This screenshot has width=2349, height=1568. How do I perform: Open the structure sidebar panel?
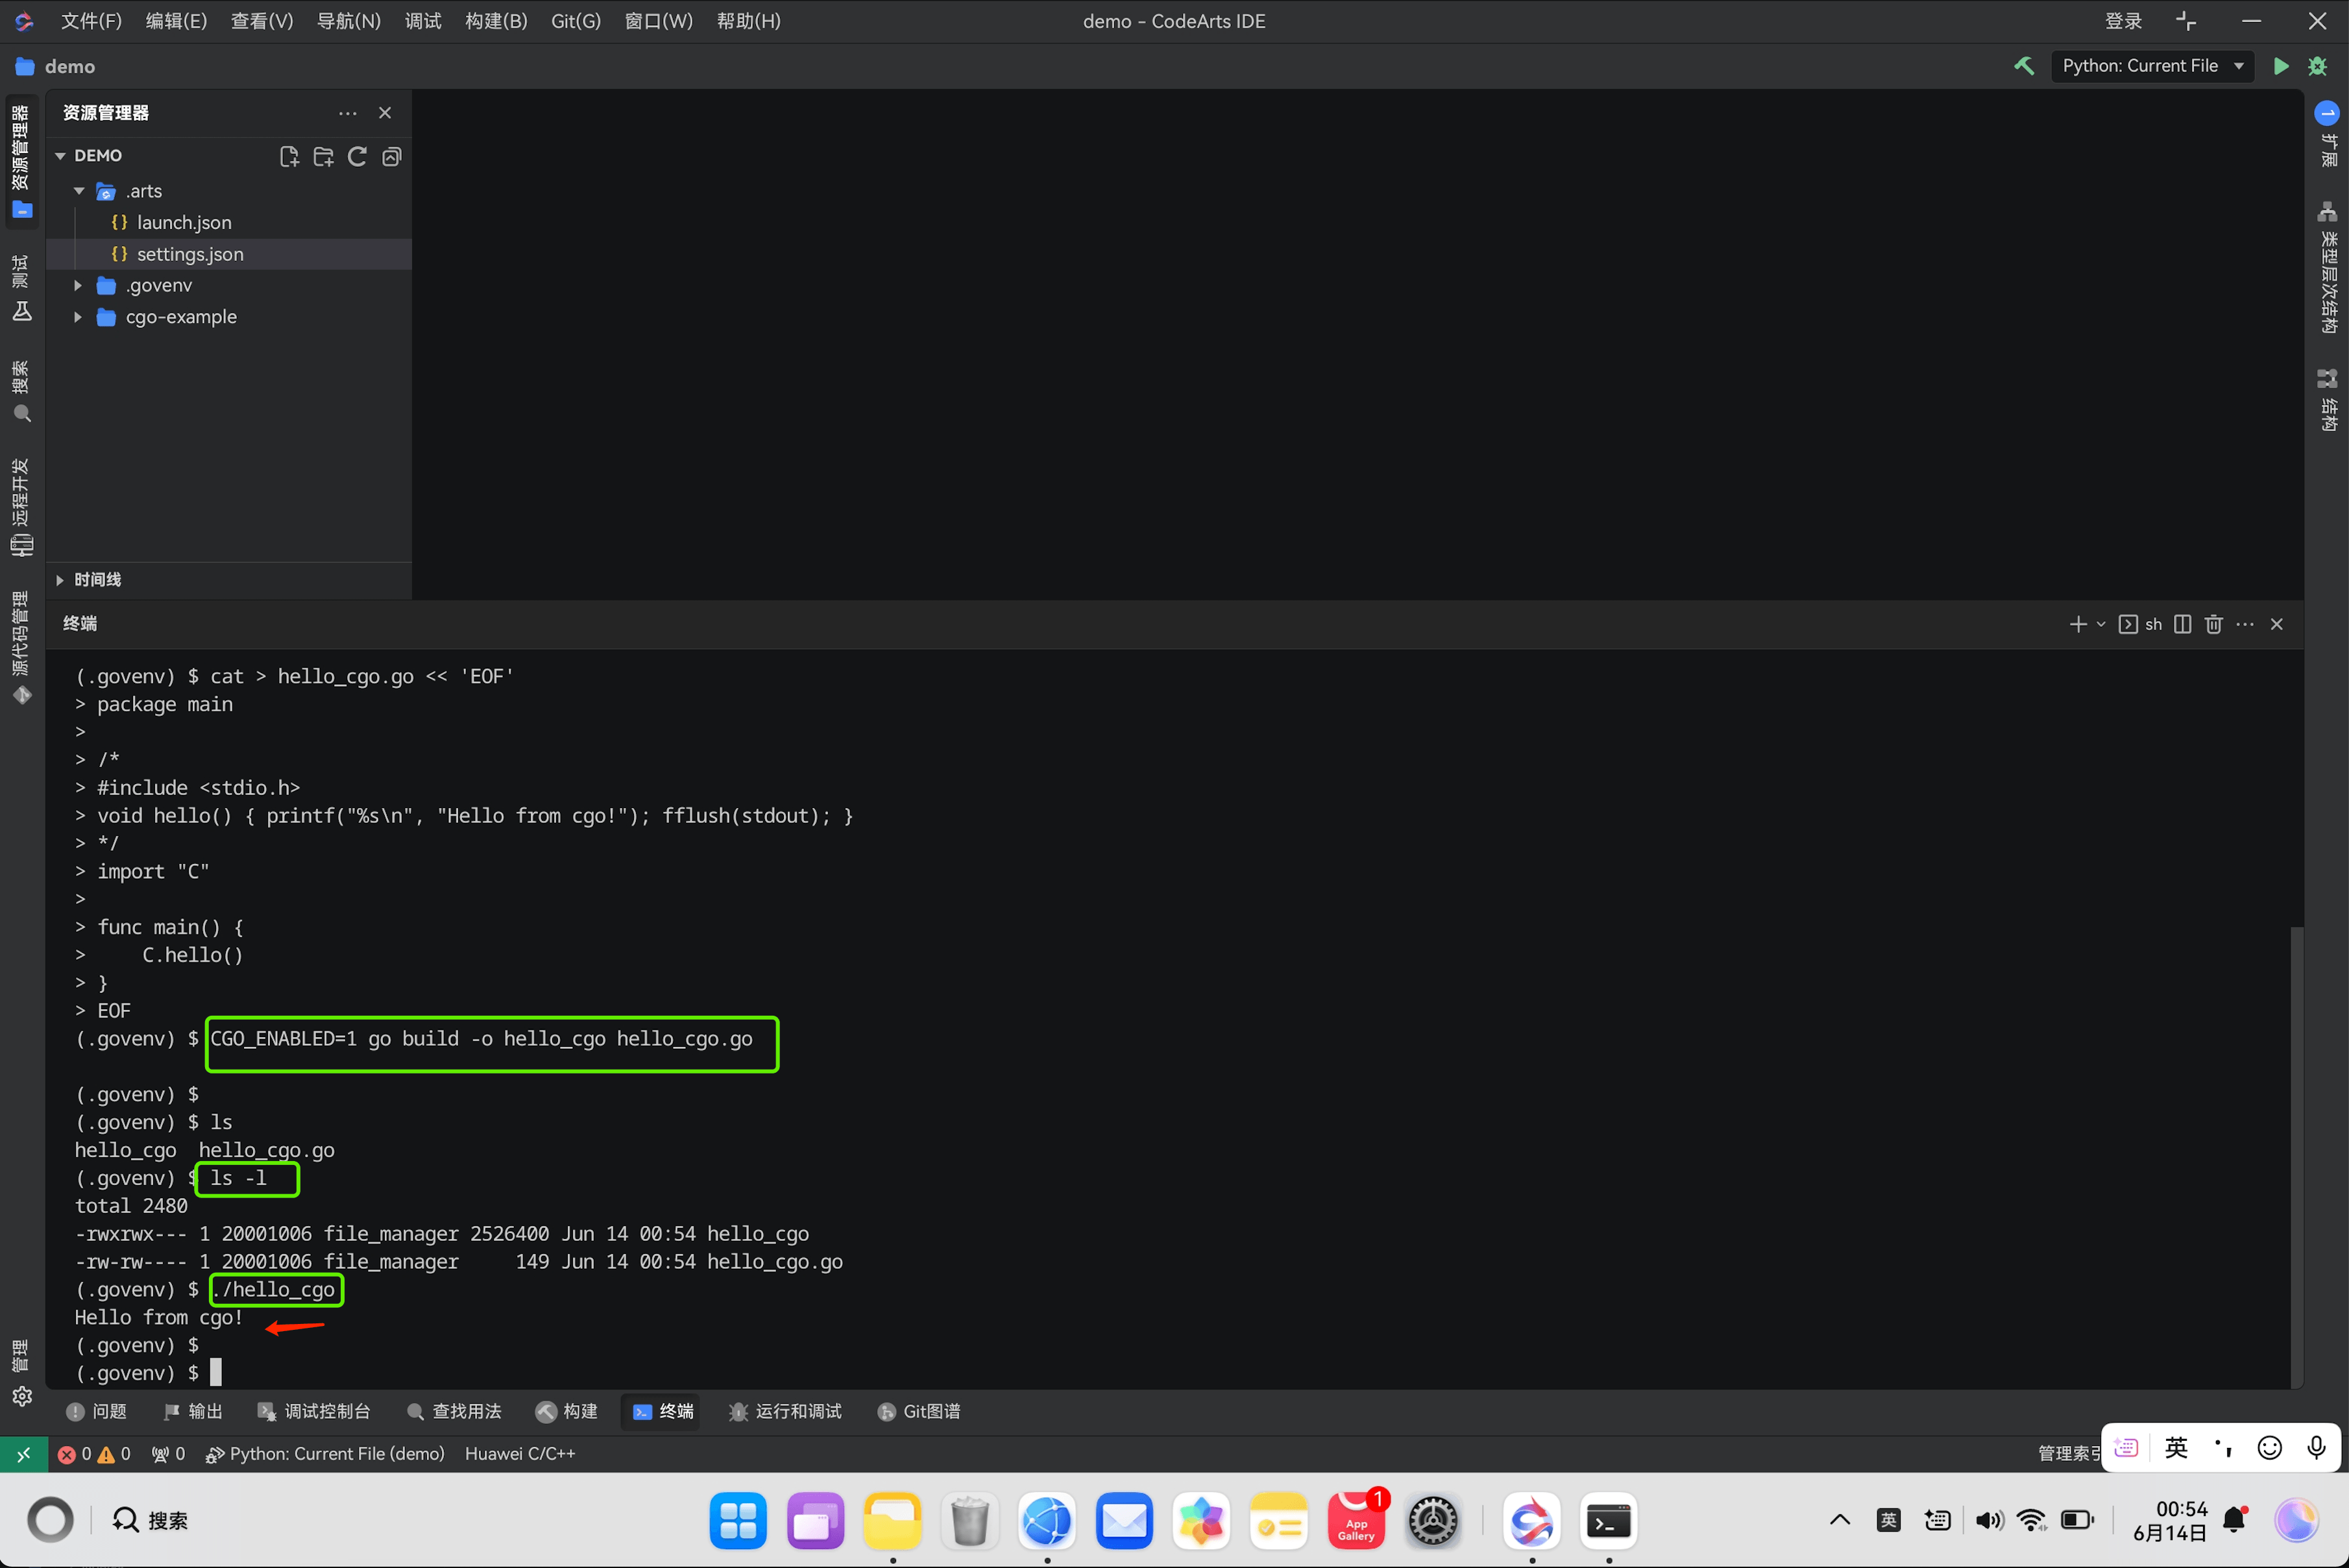pos(2327,400)
